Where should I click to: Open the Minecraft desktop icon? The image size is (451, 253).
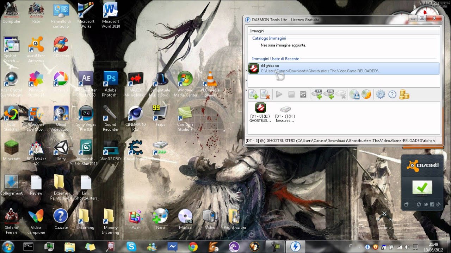click(11, 150)
